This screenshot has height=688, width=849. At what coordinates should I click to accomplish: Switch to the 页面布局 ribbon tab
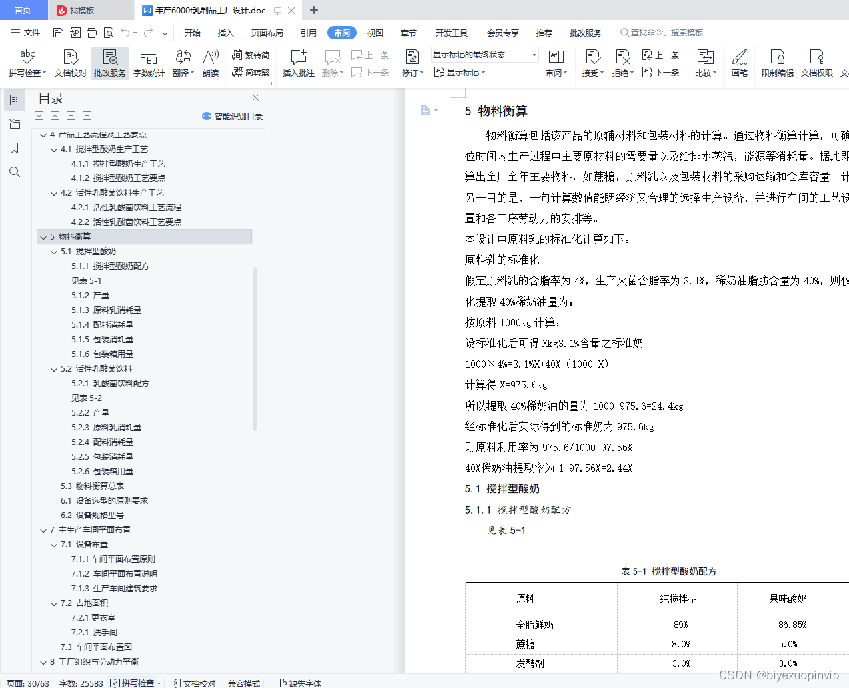(x=267, y=33)
